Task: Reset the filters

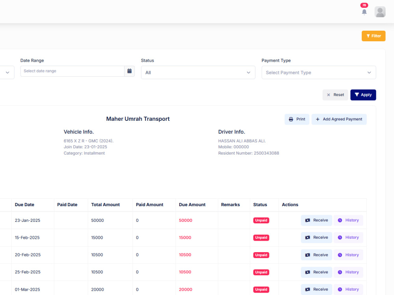Action: point(335,95)
